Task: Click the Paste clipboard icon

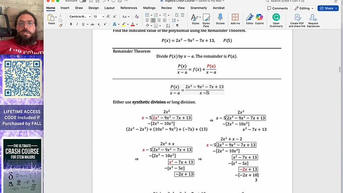Action: click(51, 18)
